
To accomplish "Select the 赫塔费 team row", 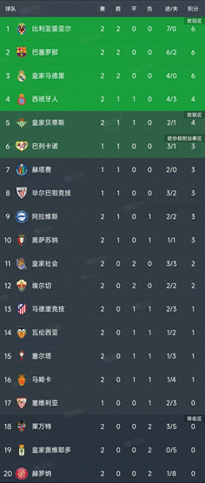I will tap(102, 170).
